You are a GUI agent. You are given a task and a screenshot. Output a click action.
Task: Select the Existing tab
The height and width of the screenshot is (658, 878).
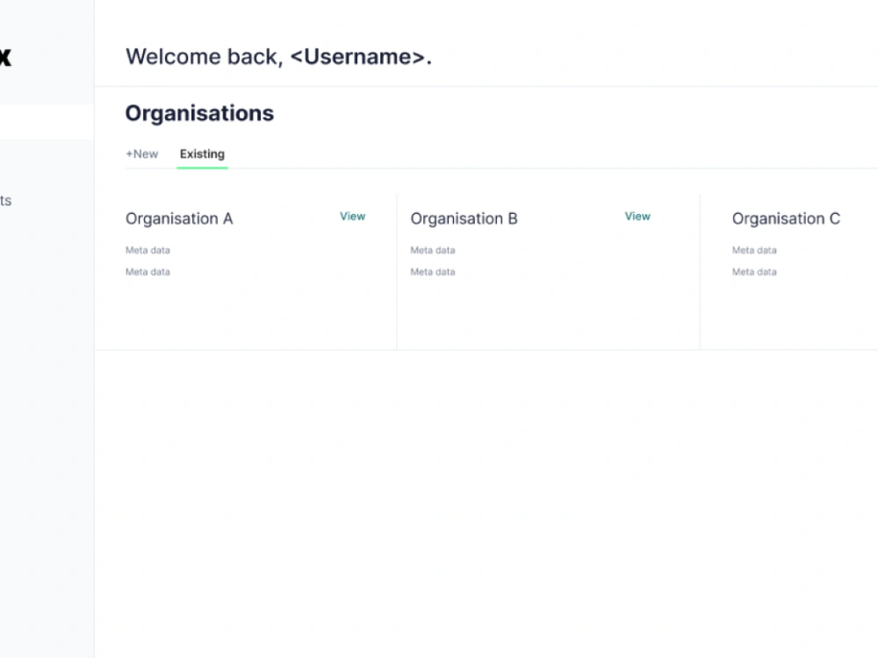(x=202, y=154)
